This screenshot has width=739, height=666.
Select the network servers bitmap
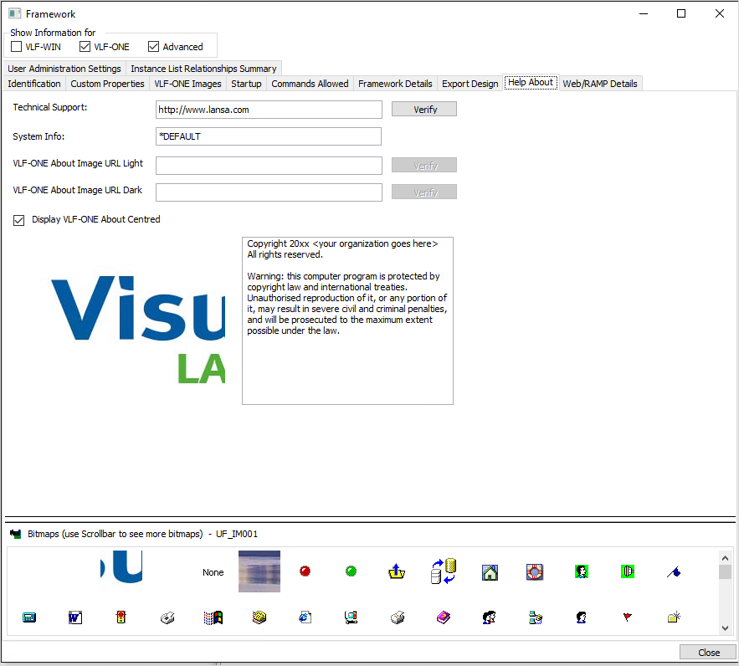click(536, 617)
